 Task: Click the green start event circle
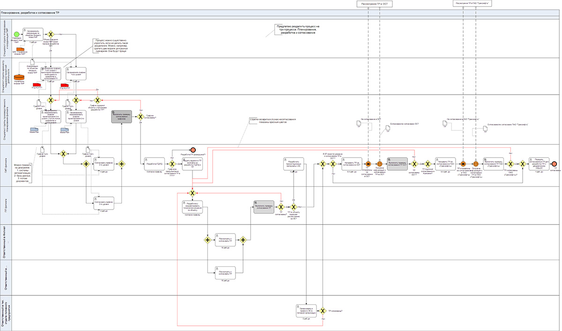[x=17, y=34]
